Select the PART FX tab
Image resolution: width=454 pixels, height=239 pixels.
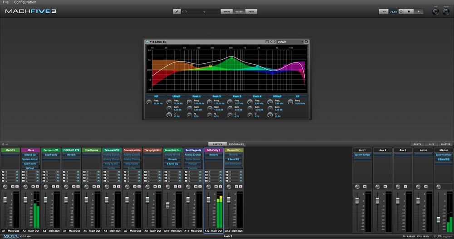[x=217, y=144]
